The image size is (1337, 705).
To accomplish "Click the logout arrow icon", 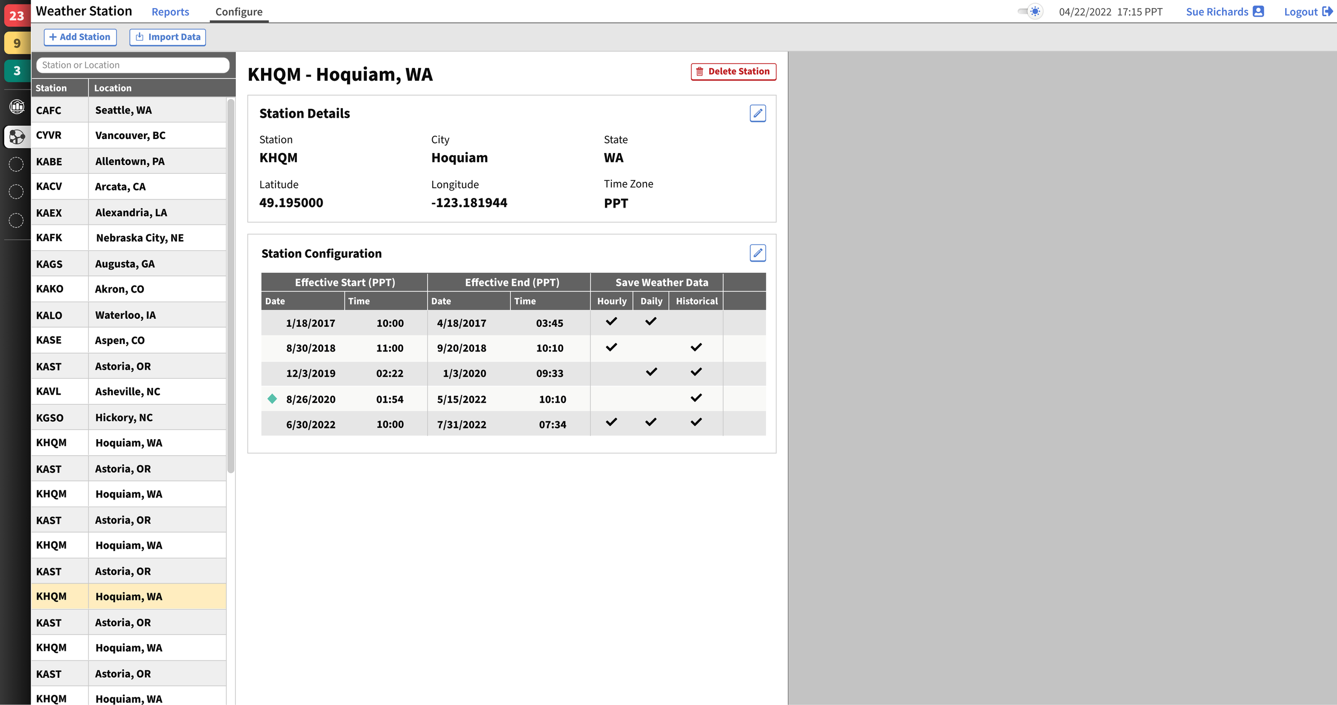I will coord(1327,11).
